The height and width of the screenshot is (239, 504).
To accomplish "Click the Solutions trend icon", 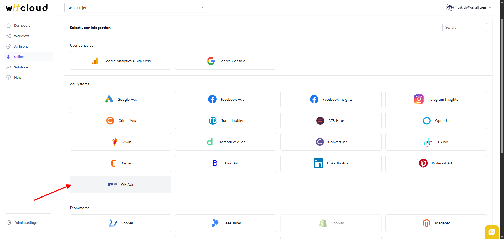I will click(9, 67).
